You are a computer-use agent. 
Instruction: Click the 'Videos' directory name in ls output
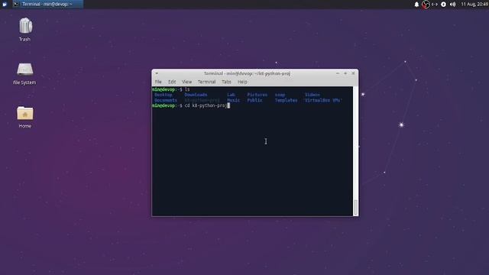click(313, 95)
